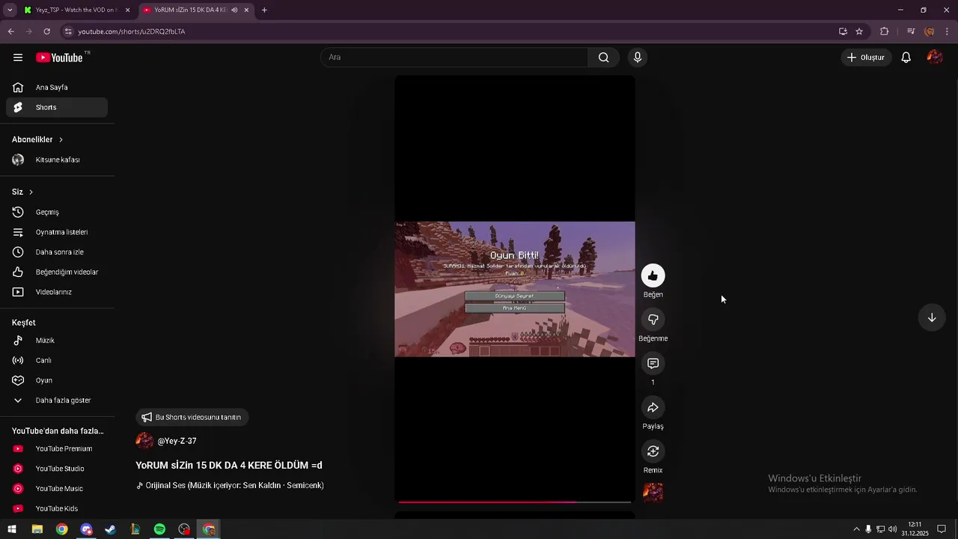Open tab search dropdown arrow
The height and width of the screenshot is (539, 958).
tap(10, 10)
